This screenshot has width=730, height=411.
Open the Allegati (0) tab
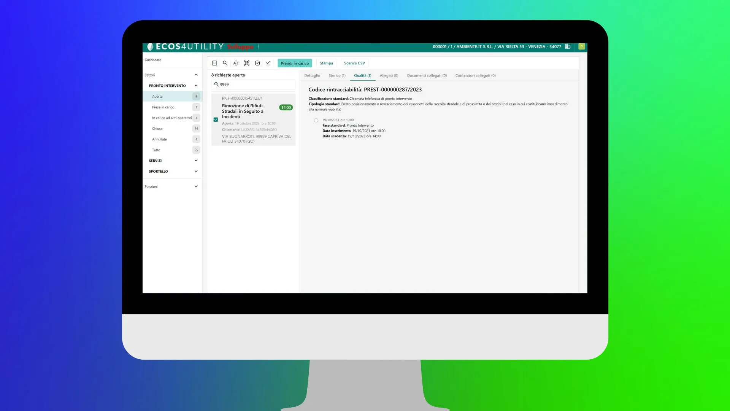[x=389, y=75]
